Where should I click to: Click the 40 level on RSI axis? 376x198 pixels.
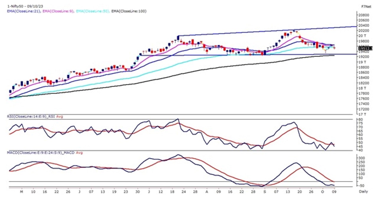361,150
